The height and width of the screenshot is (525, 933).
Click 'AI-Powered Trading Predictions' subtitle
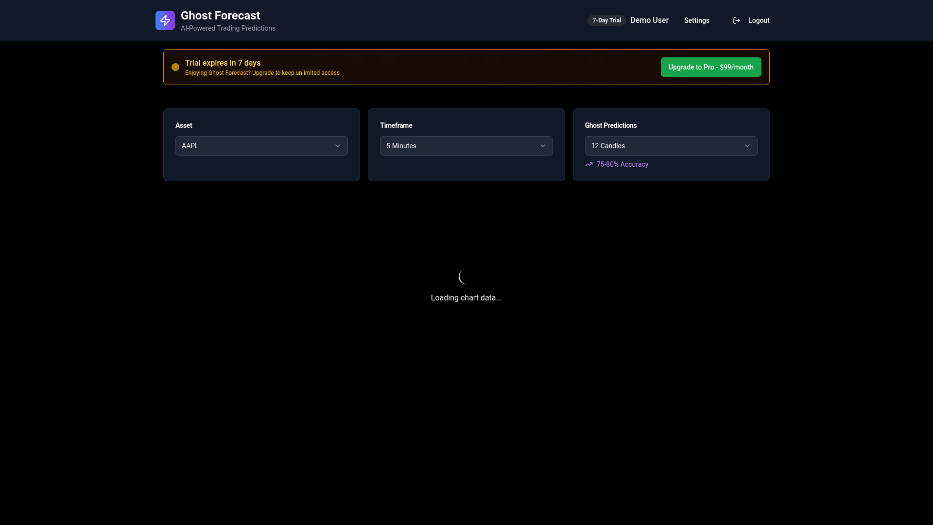tap(228, 28)
